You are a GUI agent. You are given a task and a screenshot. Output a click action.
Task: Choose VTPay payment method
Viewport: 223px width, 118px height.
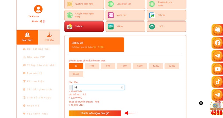(x=125, y=26)
